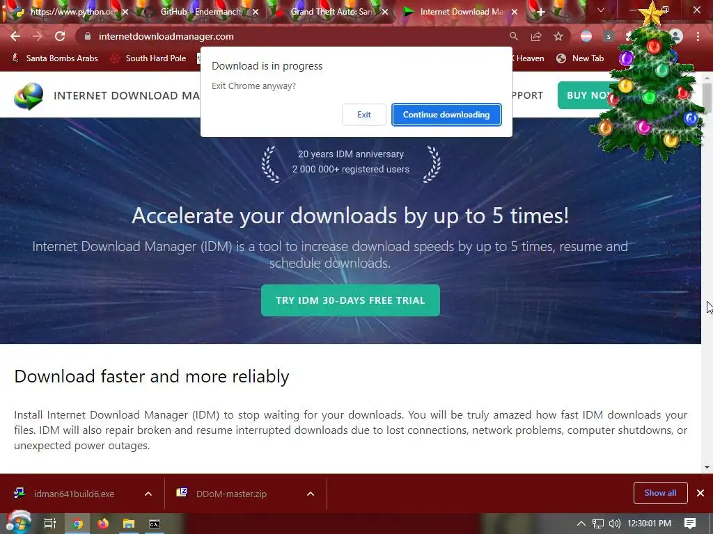Click the Exit button in the dialog
The image size is (713, 534).
363,115
